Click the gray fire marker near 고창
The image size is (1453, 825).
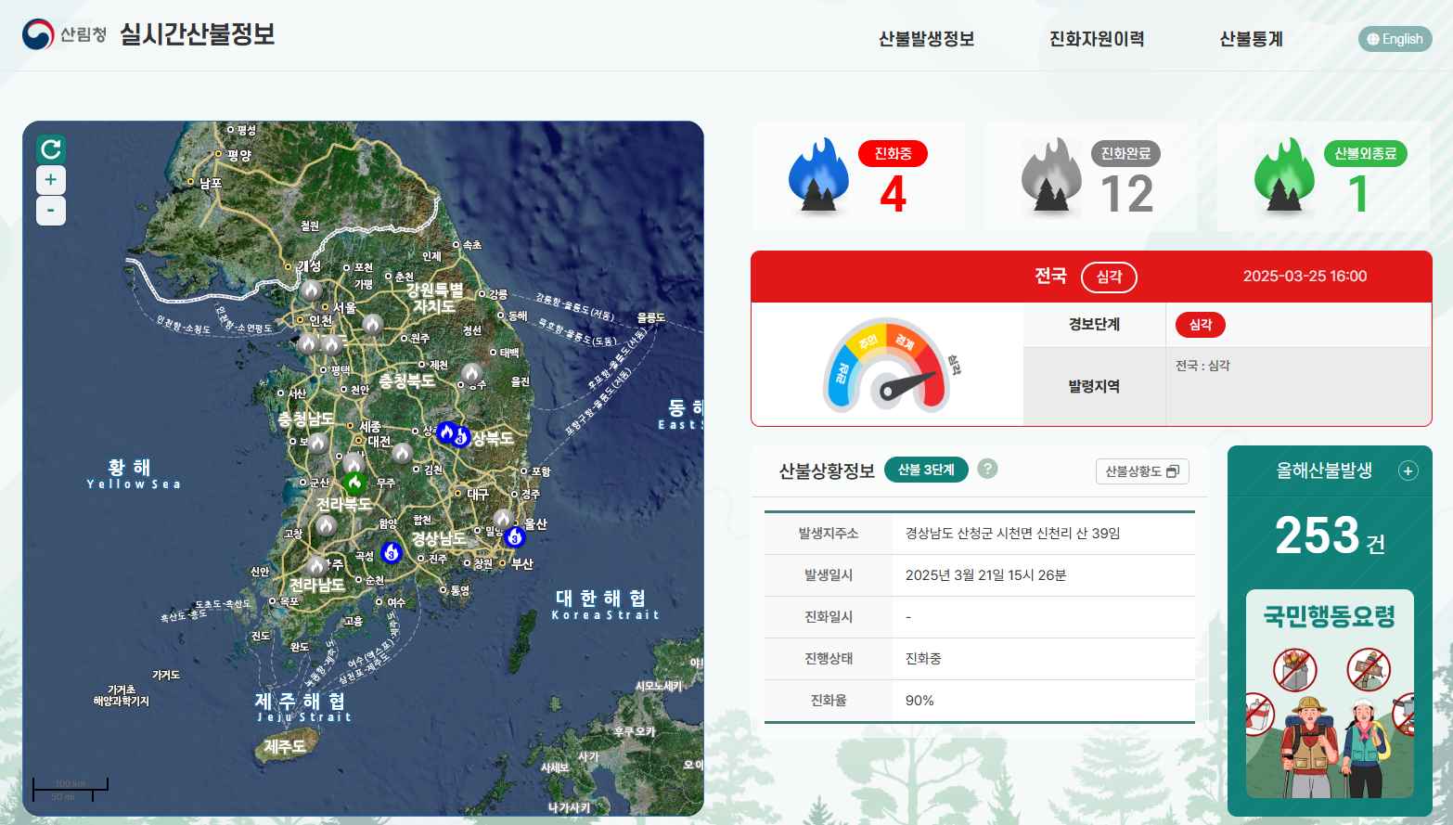click(x=326, y=525)
